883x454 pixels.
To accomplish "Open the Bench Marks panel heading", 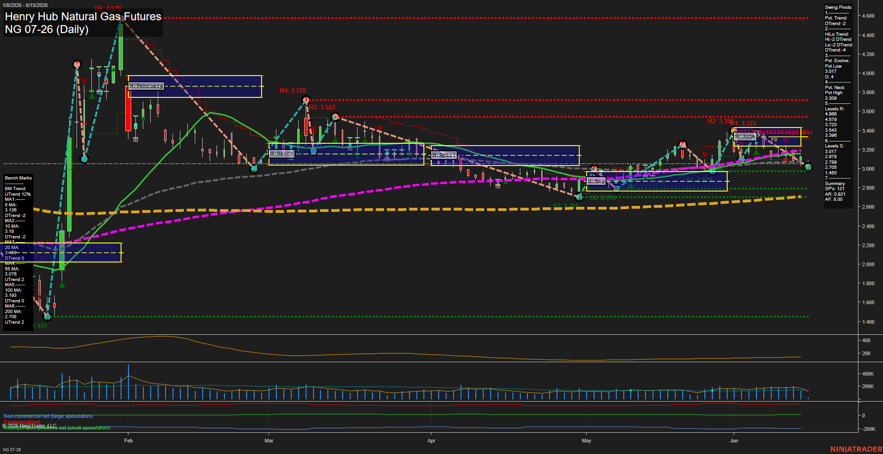I will pyautogui.click(x=19, y=178).
